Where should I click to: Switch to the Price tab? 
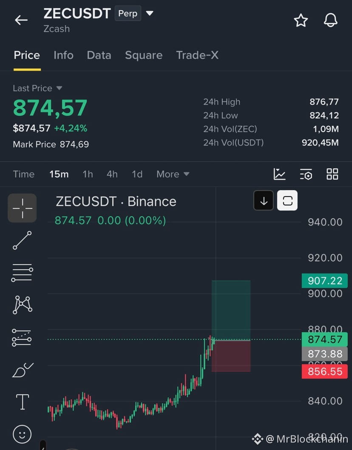tap(27, 55)
